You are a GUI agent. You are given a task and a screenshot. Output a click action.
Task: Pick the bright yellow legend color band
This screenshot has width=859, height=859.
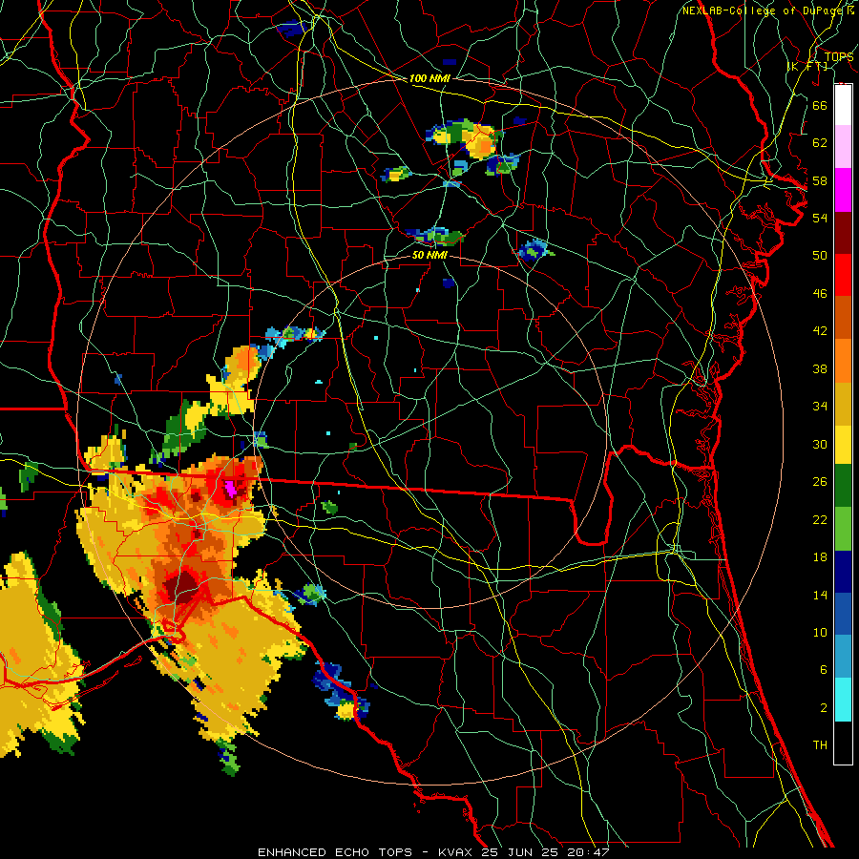[843, 444]
